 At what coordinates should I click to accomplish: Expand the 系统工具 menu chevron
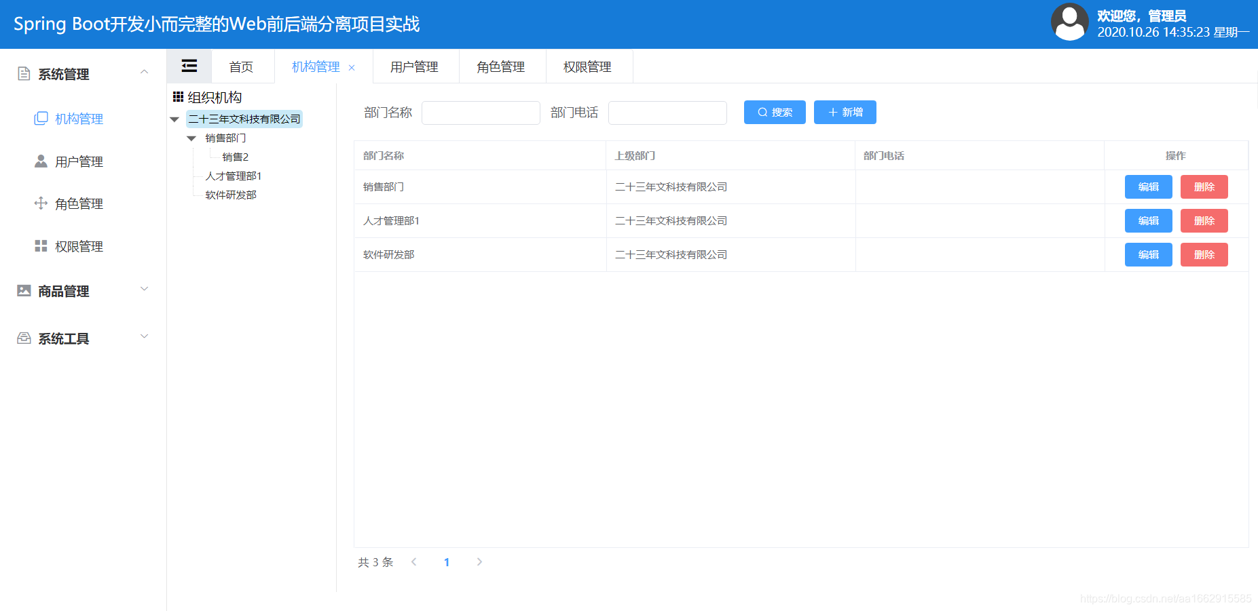coord(144,336)
